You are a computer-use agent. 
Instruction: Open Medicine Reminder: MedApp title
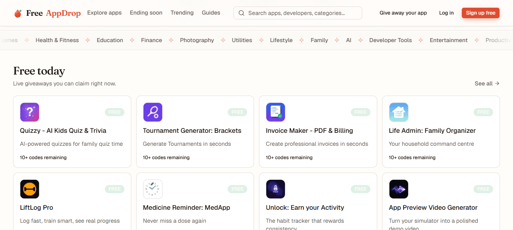[x=187, y=207]
